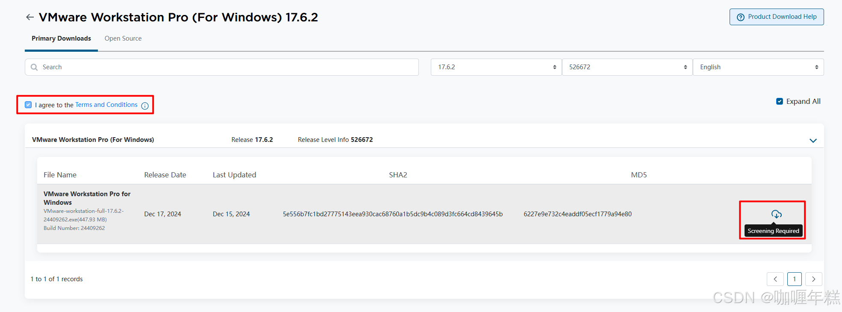Click the SHA2 hash value 5e556b7f…
This screenshot has width=842, height=312.
(393, 214)
